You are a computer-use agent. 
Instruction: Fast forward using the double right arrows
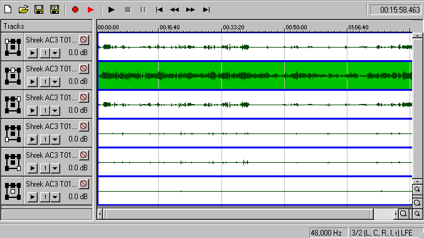(x=191, y=10)
